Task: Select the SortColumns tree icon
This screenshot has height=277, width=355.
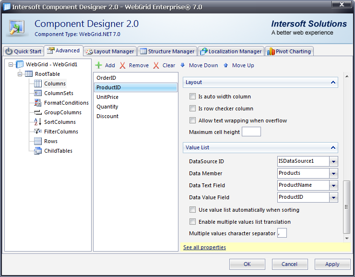Action: pos(38,122)
